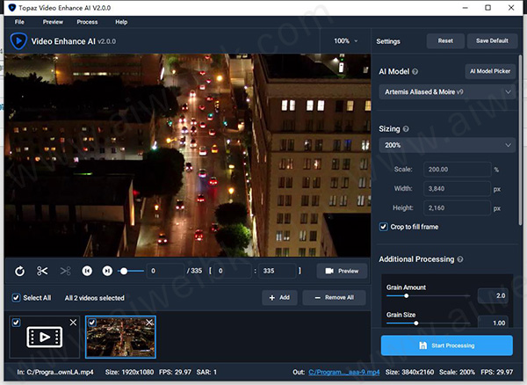Remove the placeholder video thumbnail with X
The height and width of the screenshot is (385, 527).
click(73, 323)
